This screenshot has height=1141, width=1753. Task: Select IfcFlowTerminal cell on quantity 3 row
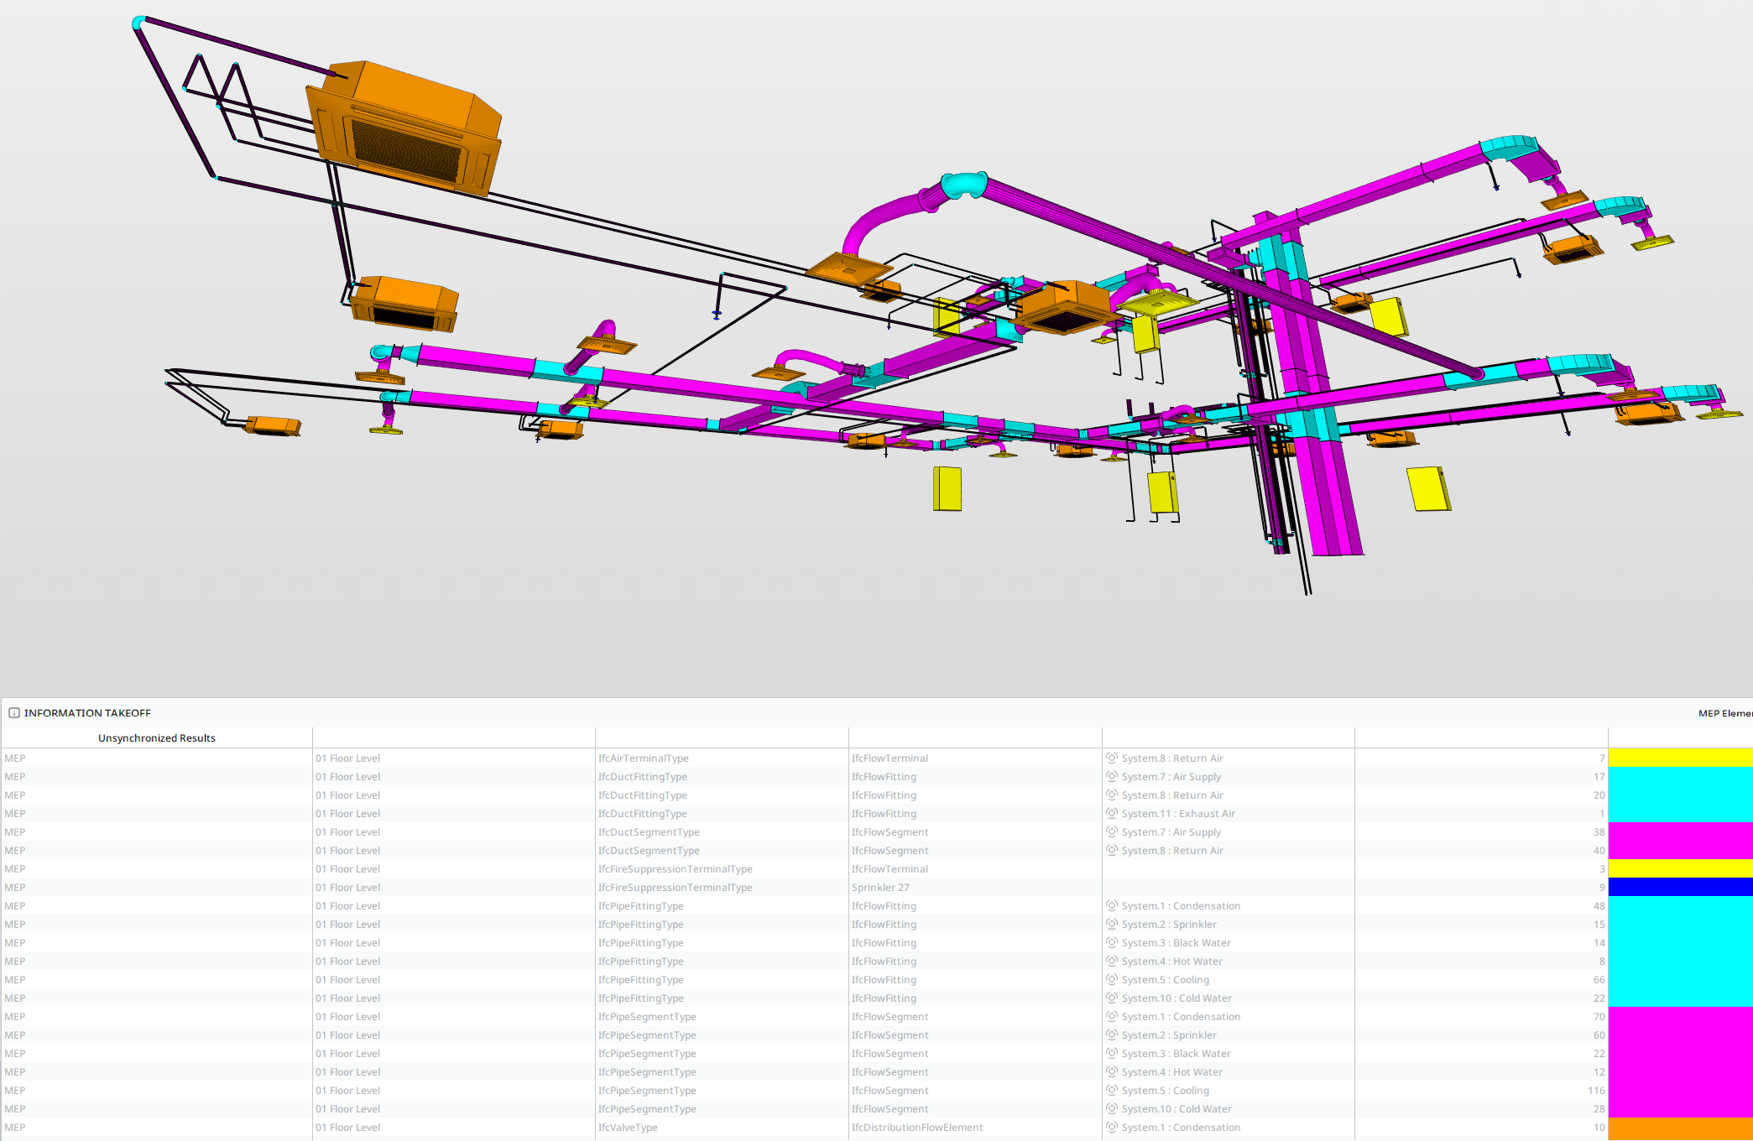pos(890,869)
